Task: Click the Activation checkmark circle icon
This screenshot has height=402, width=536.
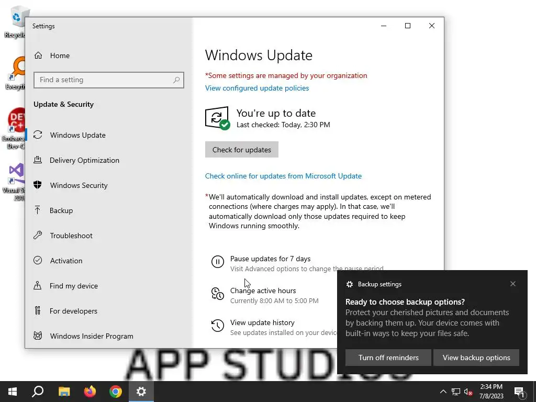Action: [x=38, y=261]
